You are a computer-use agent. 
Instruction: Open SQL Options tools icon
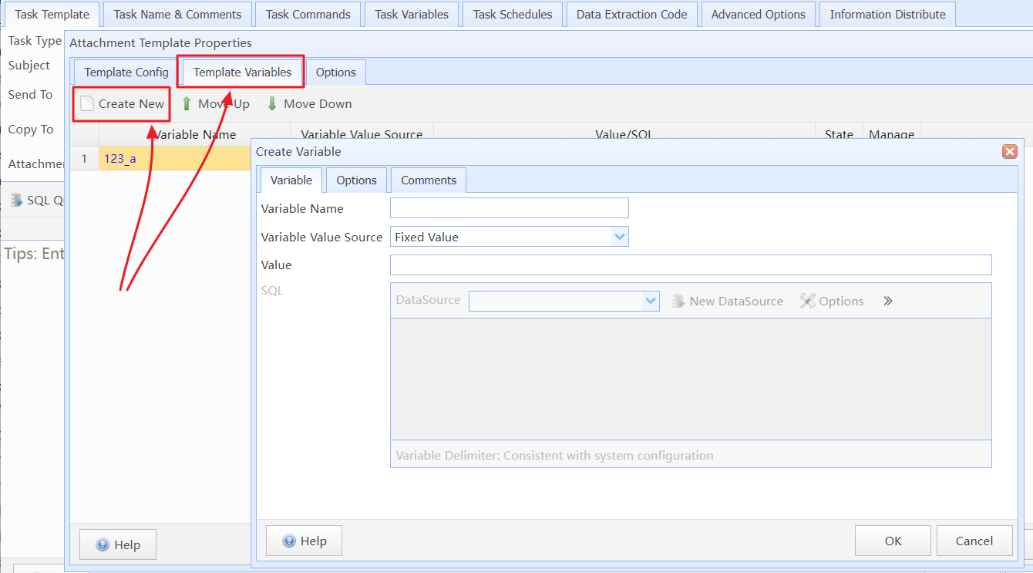click(807, 302)
